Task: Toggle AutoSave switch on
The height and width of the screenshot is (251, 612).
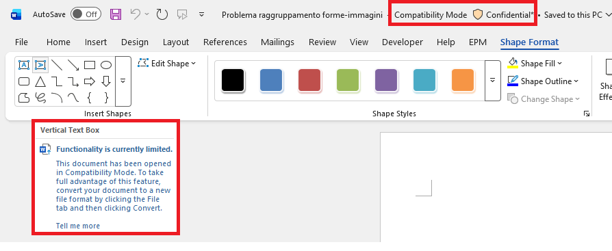Action: (86, 14)
